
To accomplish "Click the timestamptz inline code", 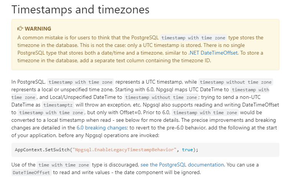I will point(58,105).
